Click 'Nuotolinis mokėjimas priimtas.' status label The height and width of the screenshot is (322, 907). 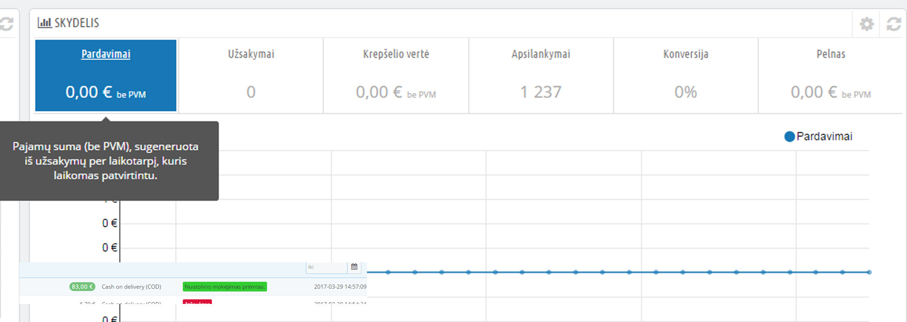(x=225, y=287)
